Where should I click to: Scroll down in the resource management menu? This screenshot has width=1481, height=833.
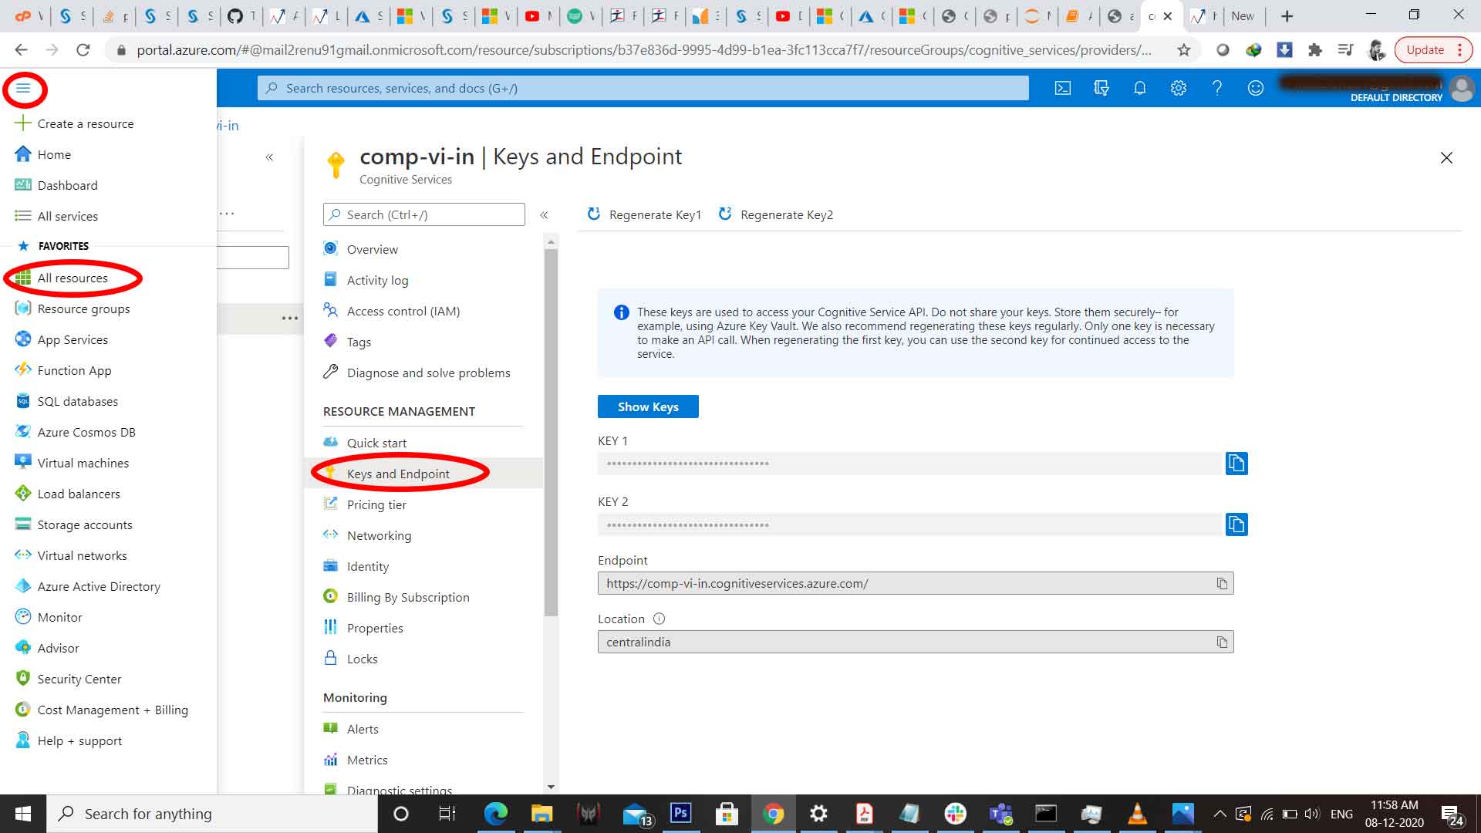point(548,787)
